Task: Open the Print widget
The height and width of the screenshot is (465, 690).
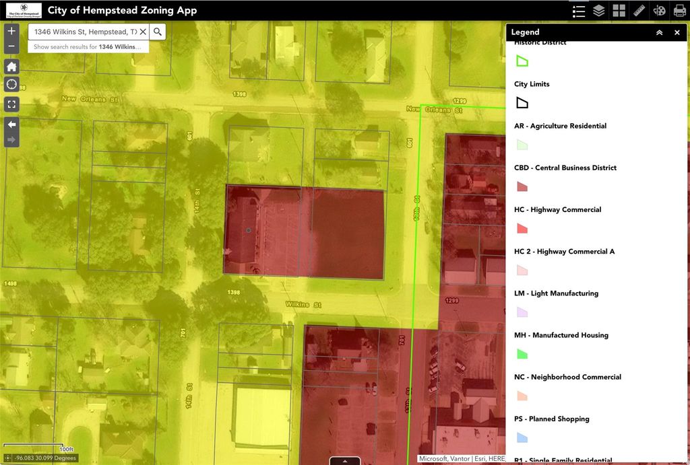Action: (679, 11)
